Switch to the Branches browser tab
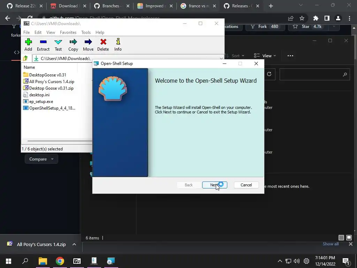357x268 pixels. tap(112, 6)
